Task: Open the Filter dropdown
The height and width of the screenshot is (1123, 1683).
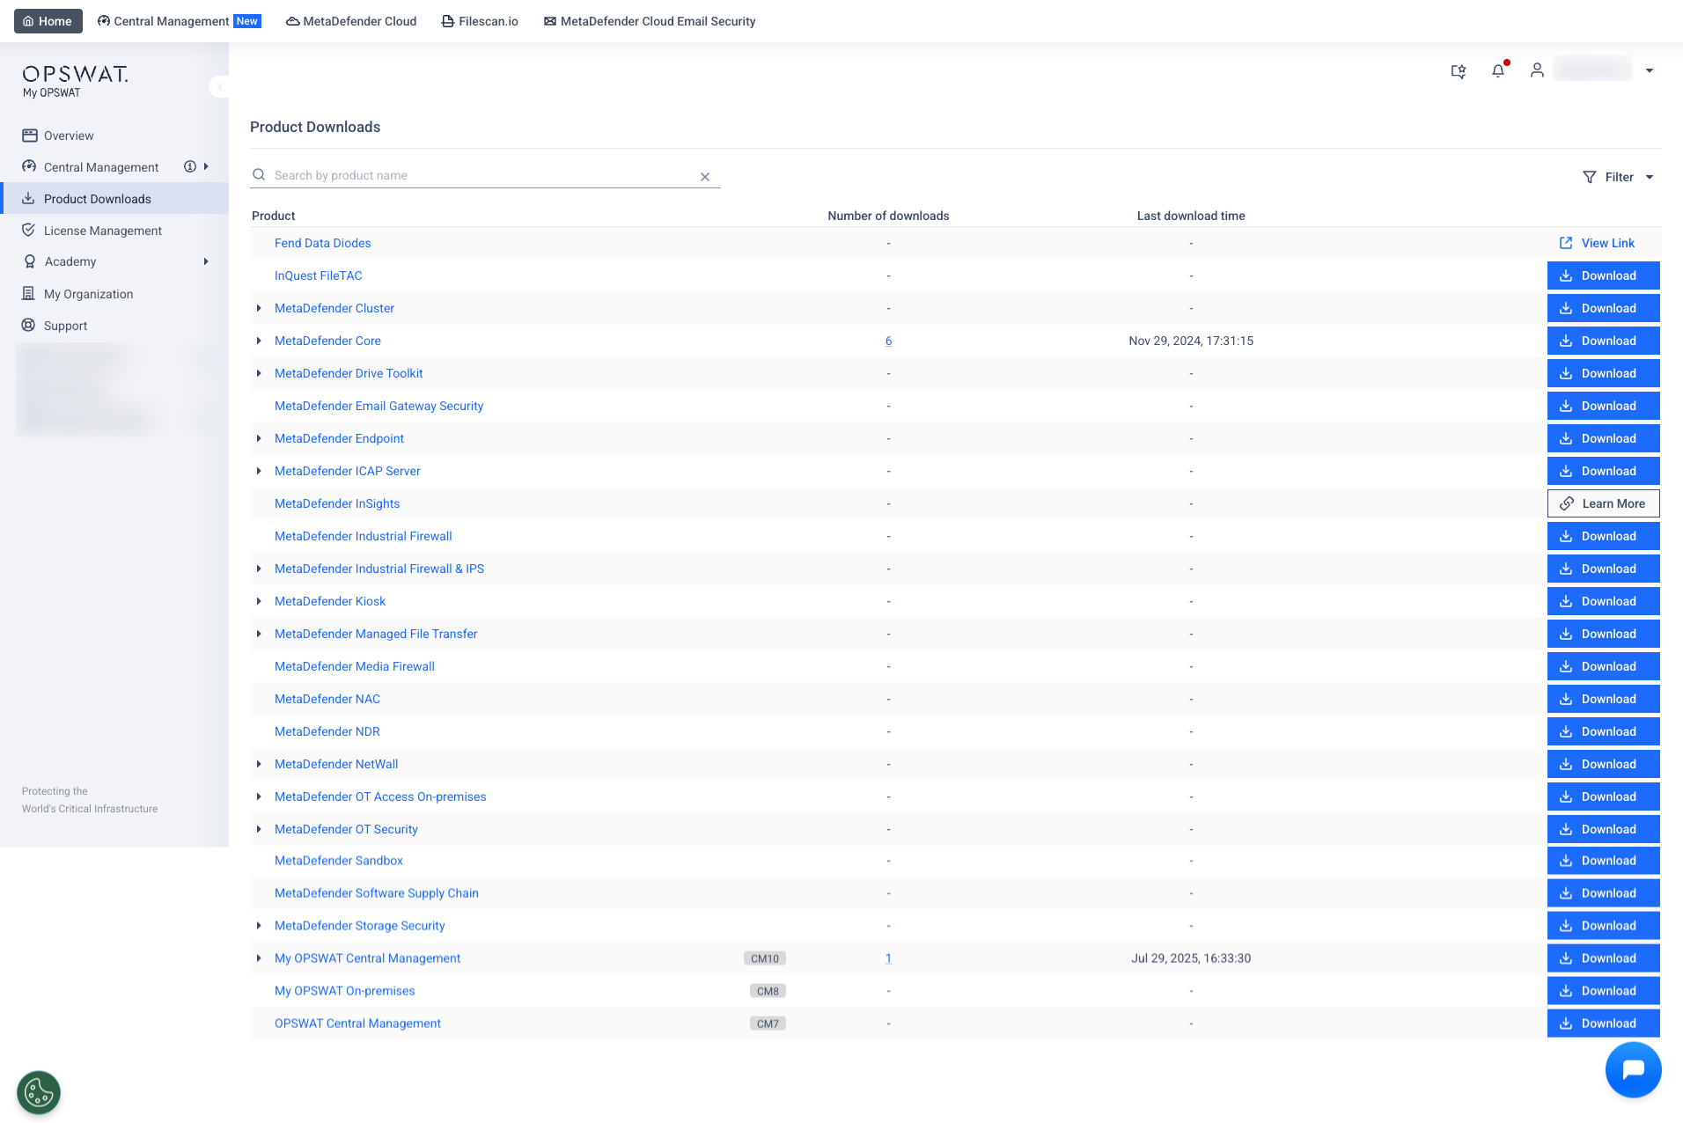Action: [1618, 177]
